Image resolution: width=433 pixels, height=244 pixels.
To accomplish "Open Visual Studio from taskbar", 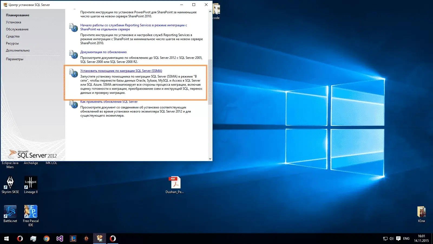I will click(x=60, y=239).
